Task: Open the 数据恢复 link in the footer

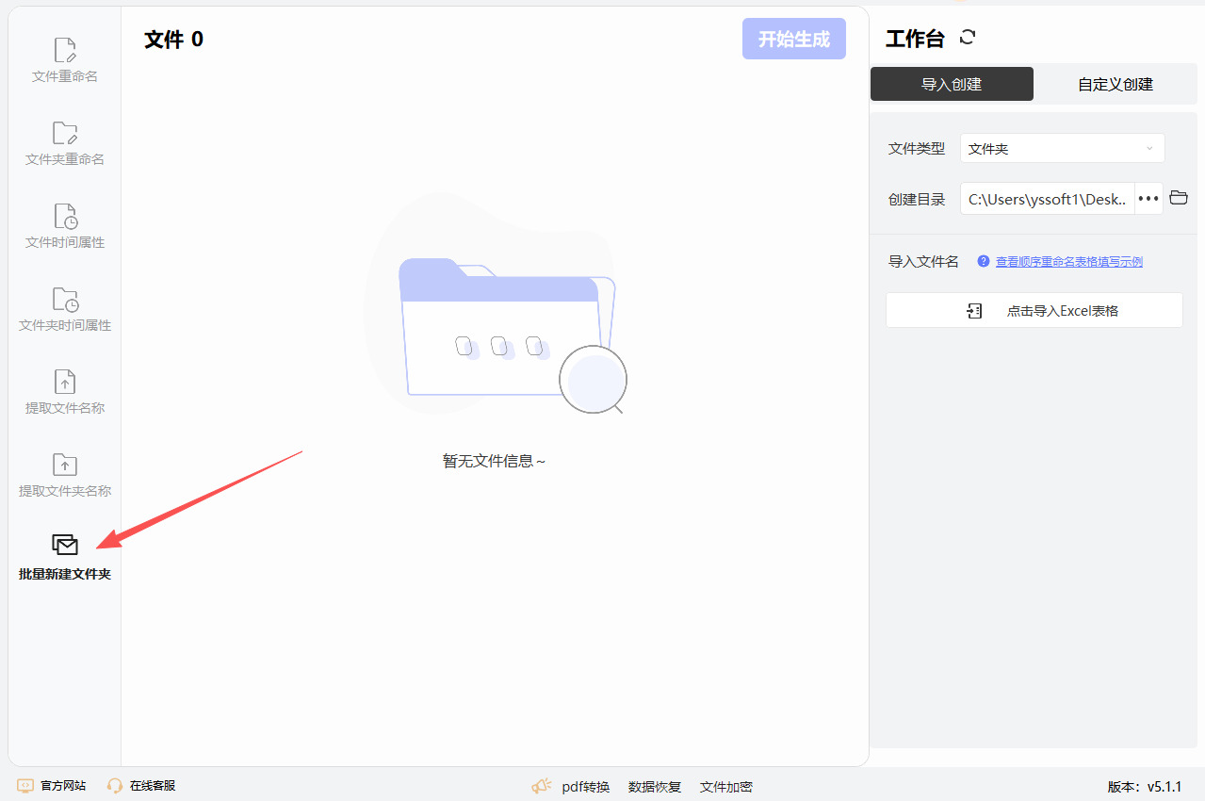Action: (655, 787)
